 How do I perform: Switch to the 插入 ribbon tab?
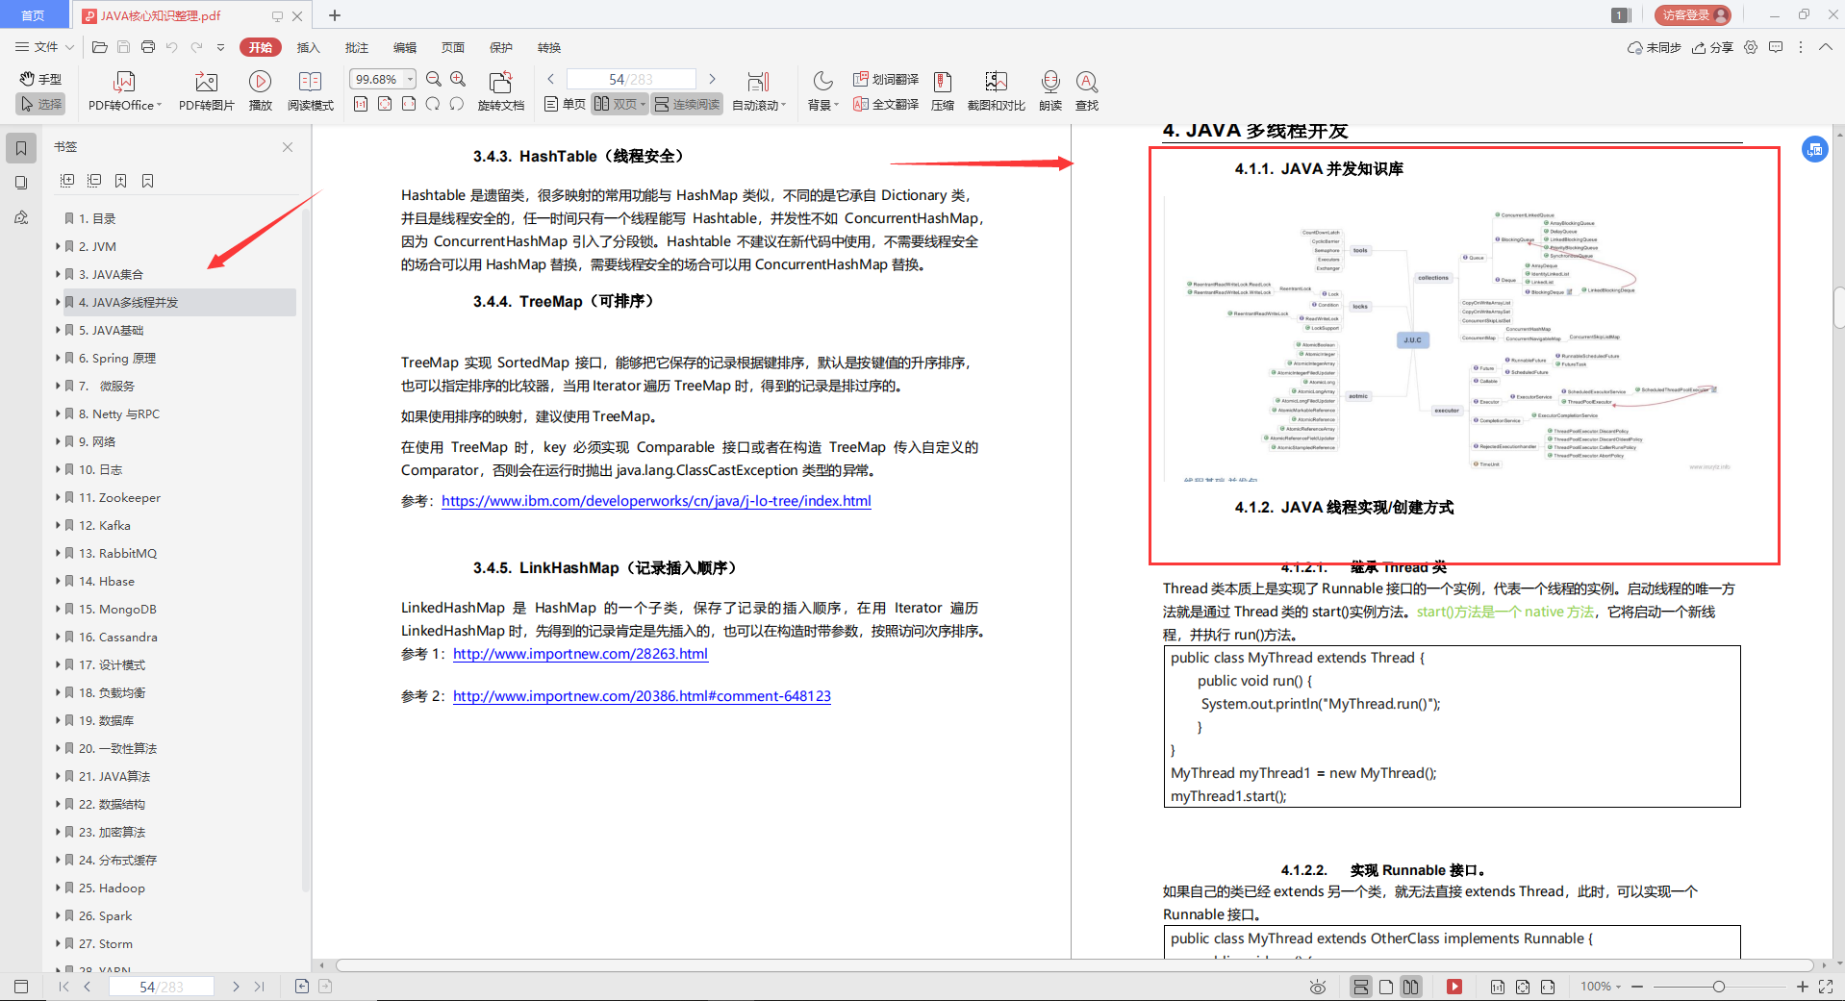pos(308,46)
